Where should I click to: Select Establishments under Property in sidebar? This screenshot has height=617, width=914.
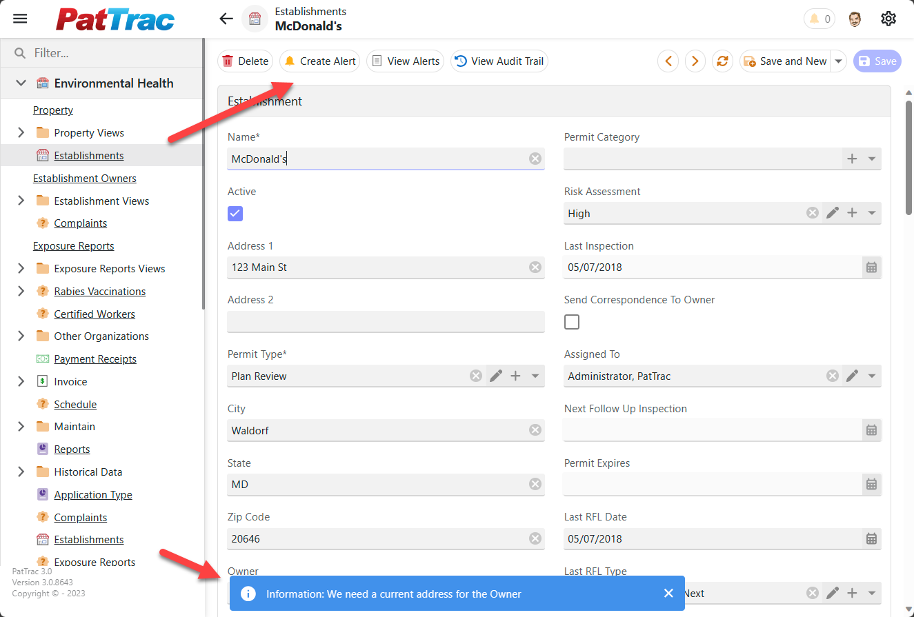click(x=89, y=155)
